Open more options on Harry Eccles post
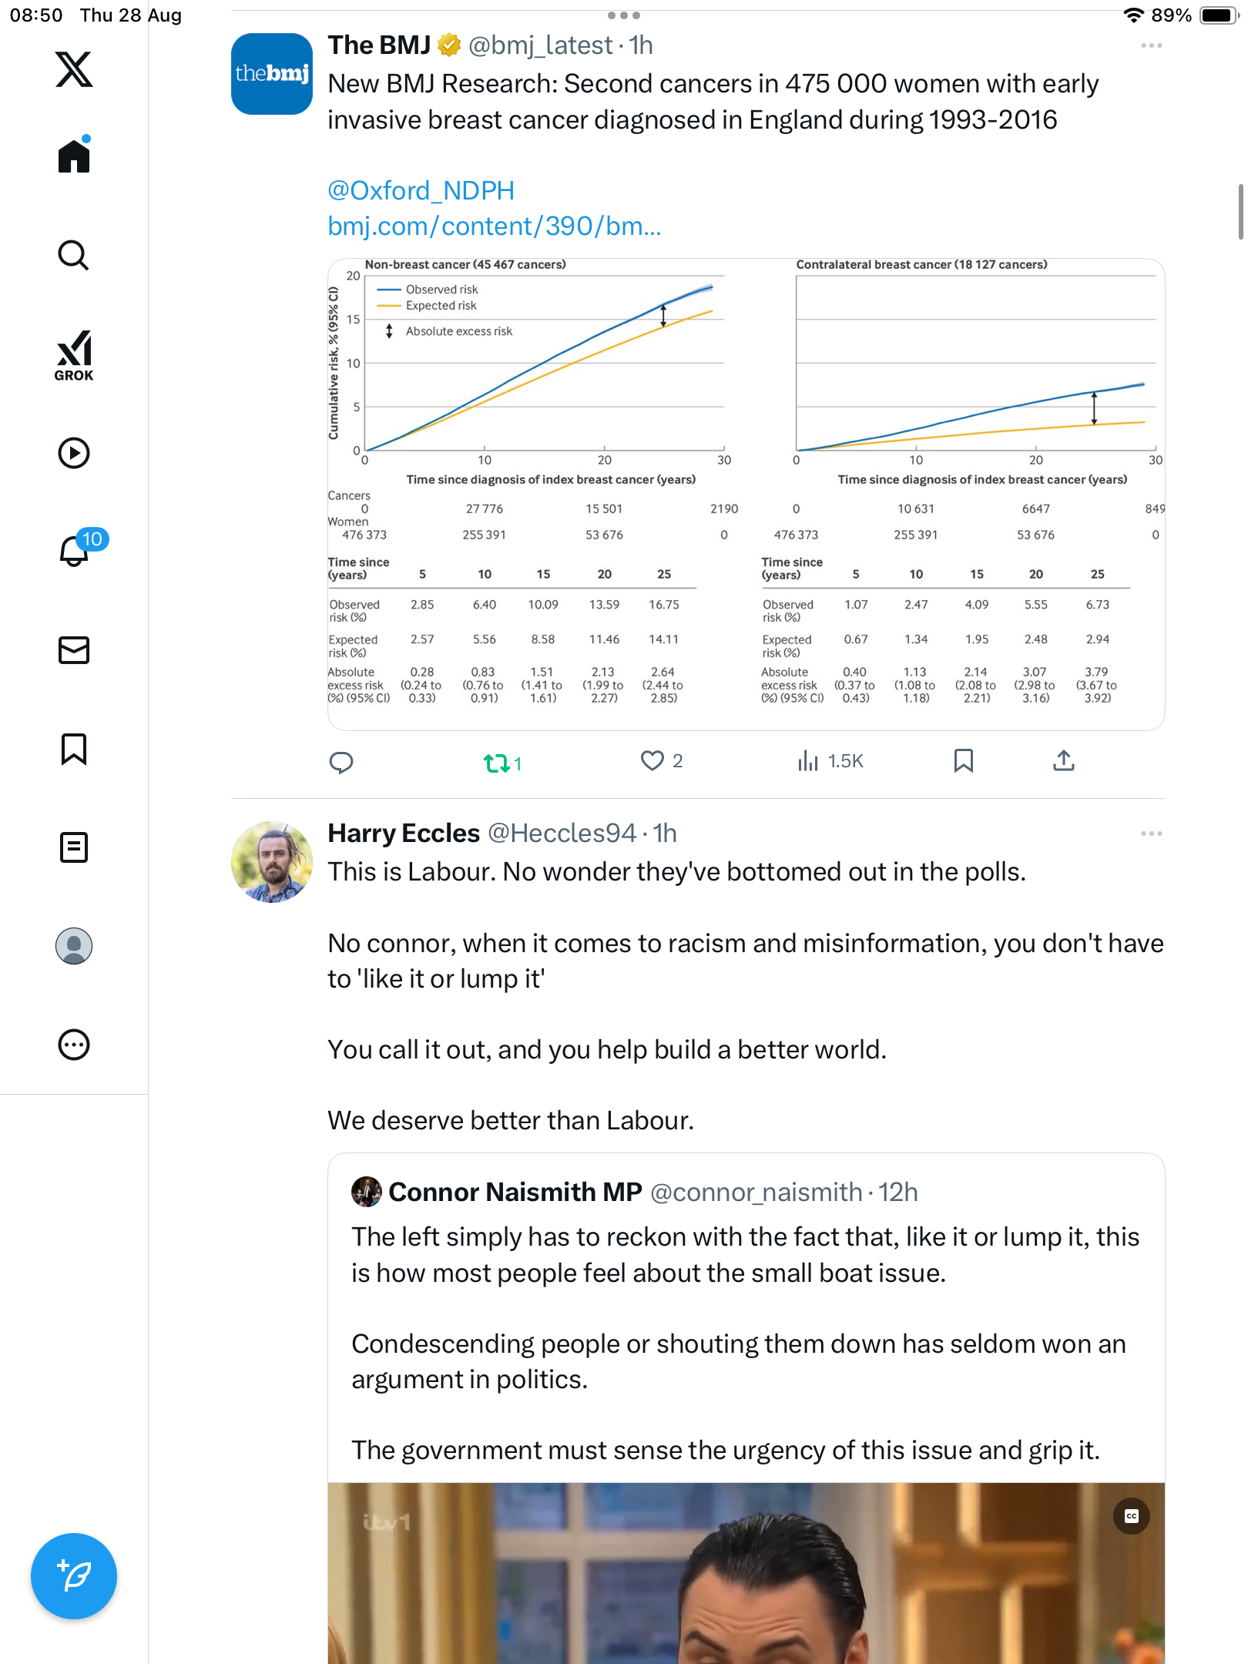This screenshot has width=1248, height=1664. pyautogui.click(x=1151, y=834)
